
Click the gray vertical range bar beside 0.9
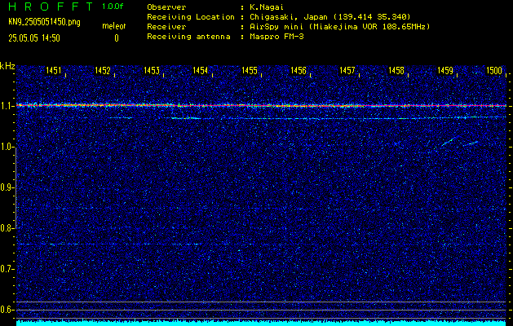pyautogui.click(x=16, y=188)
